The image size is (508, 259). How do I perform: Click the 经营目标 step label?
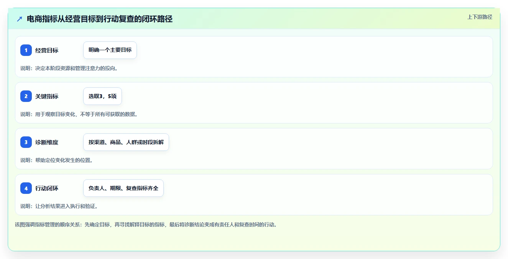pos(47,50)
